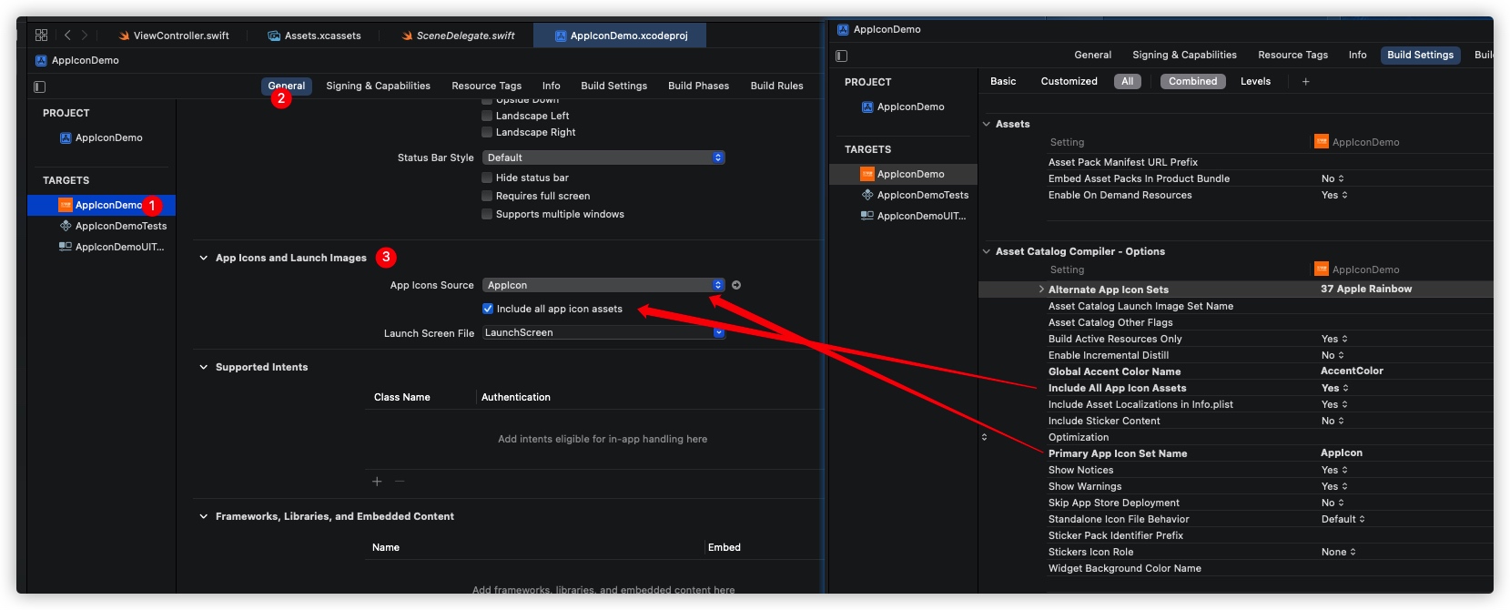This screenshot has height=610, width=1510.
Task: Select AppIconDemo project in right window
Action: pos(903,107)
